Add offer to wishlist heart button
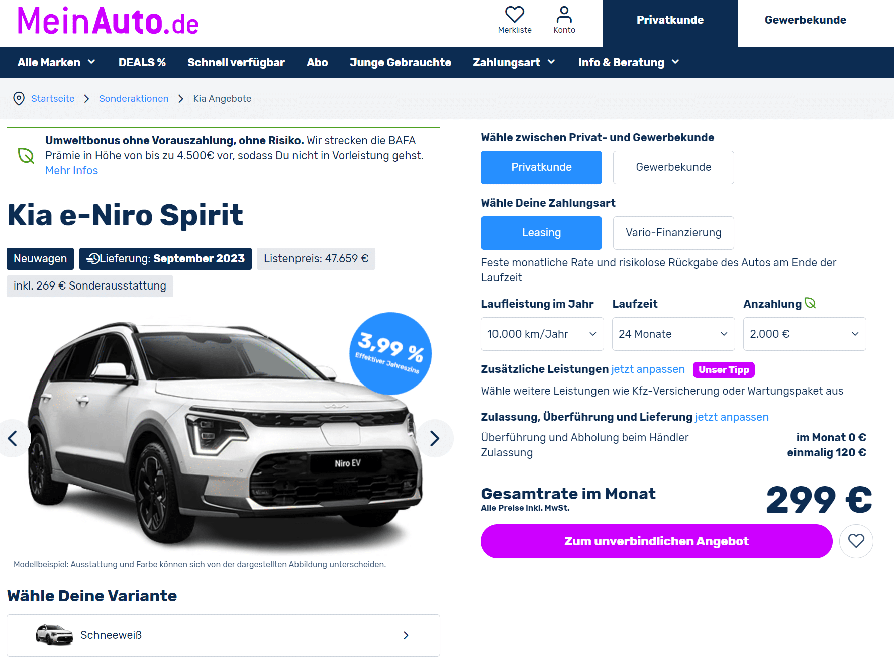This screenshot has height=667, width=894. 856,541
